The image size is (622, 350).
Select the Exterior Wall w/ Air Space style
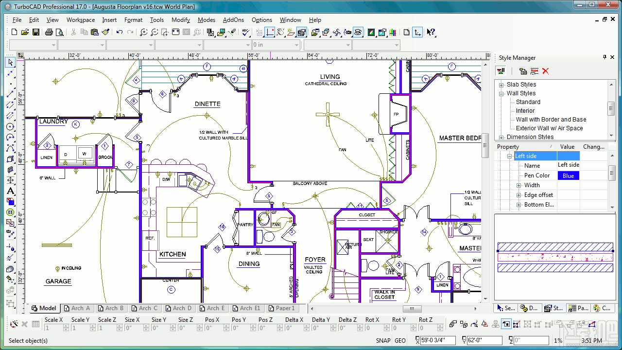549,128
